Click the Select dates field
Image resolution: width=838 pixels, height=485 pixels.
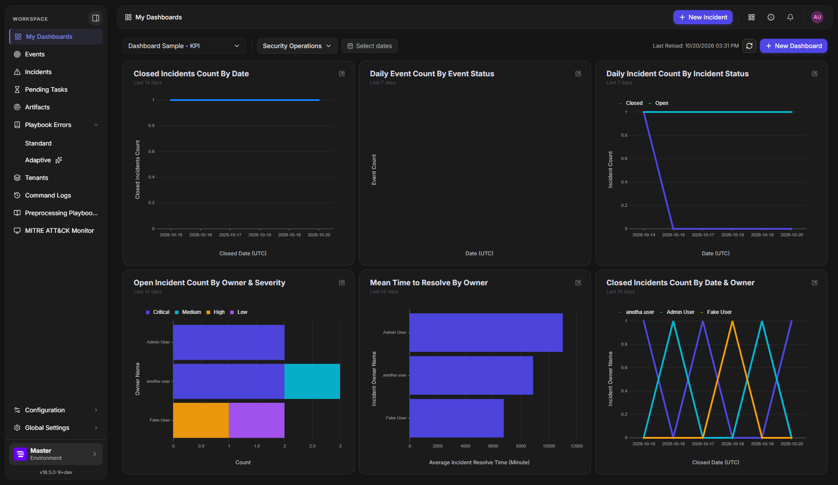[x=370, y=46]
